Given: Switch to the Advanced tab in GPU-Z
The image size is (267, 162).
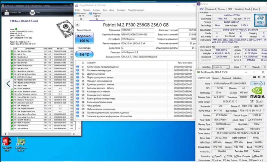Looking at the screenshot, I should tap(226, 78).
